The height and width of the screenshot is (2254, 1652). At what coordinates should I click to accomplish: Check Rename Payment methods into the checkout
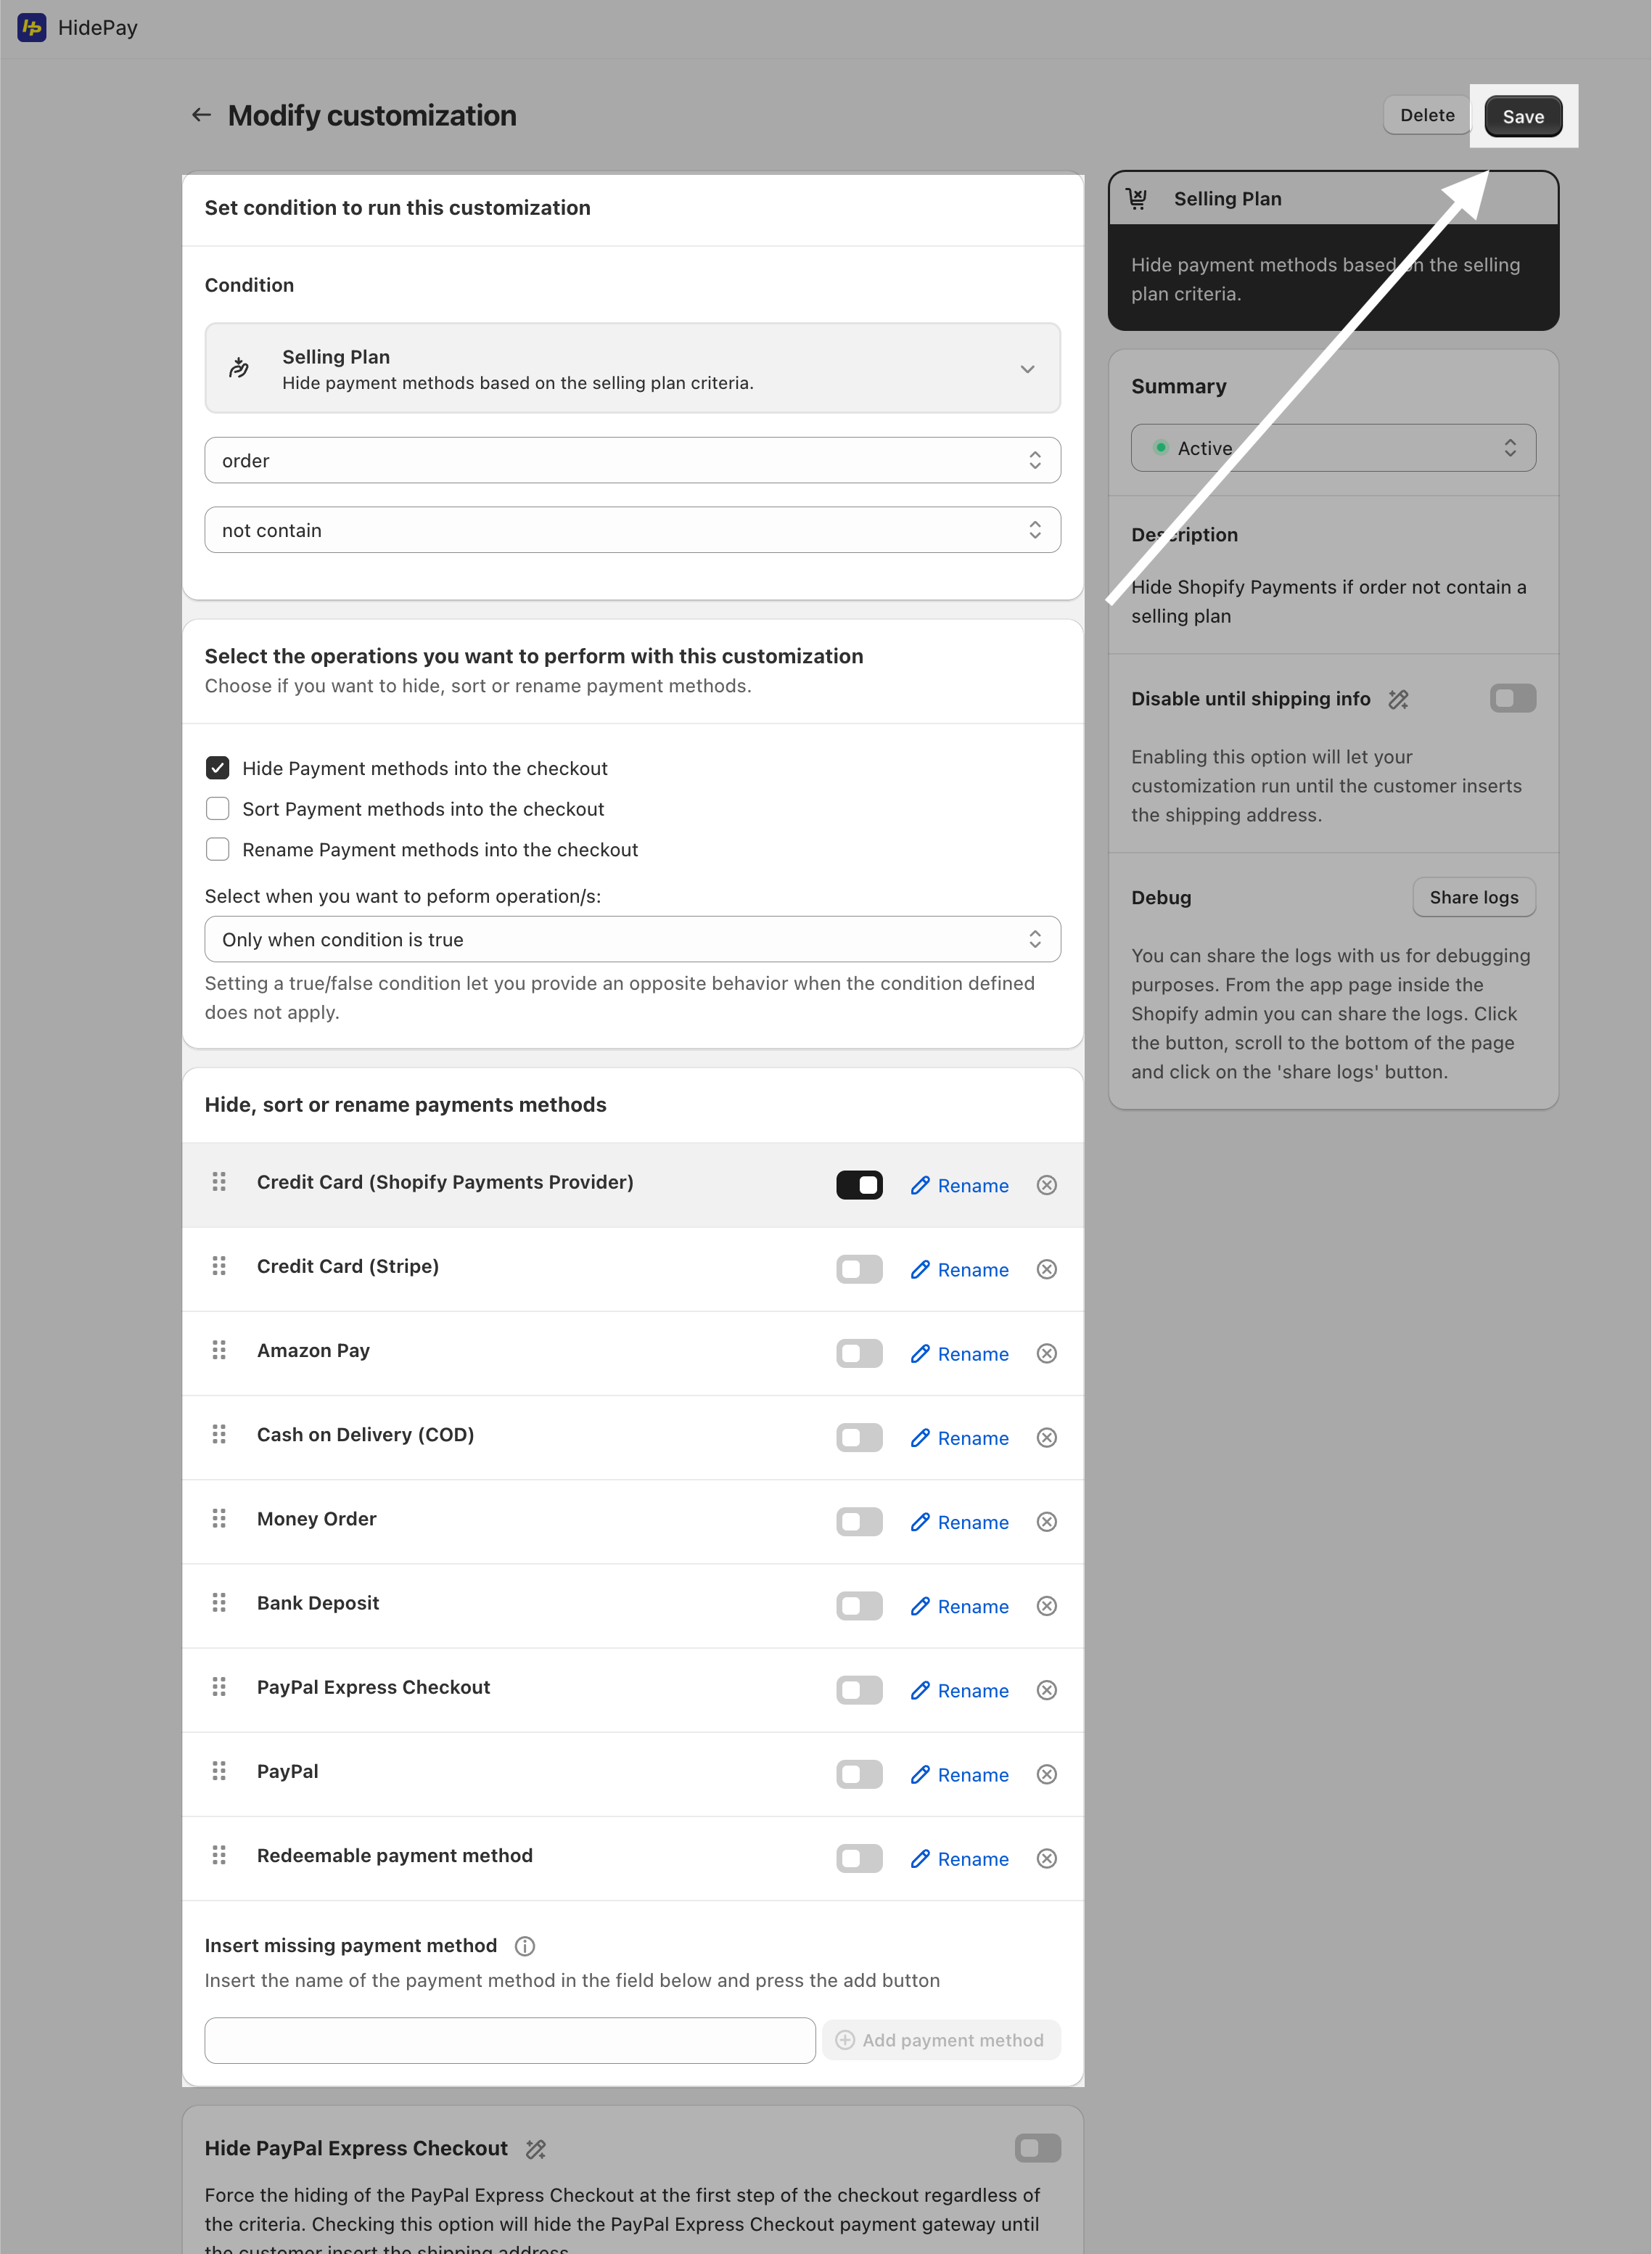tap(217, 849)
